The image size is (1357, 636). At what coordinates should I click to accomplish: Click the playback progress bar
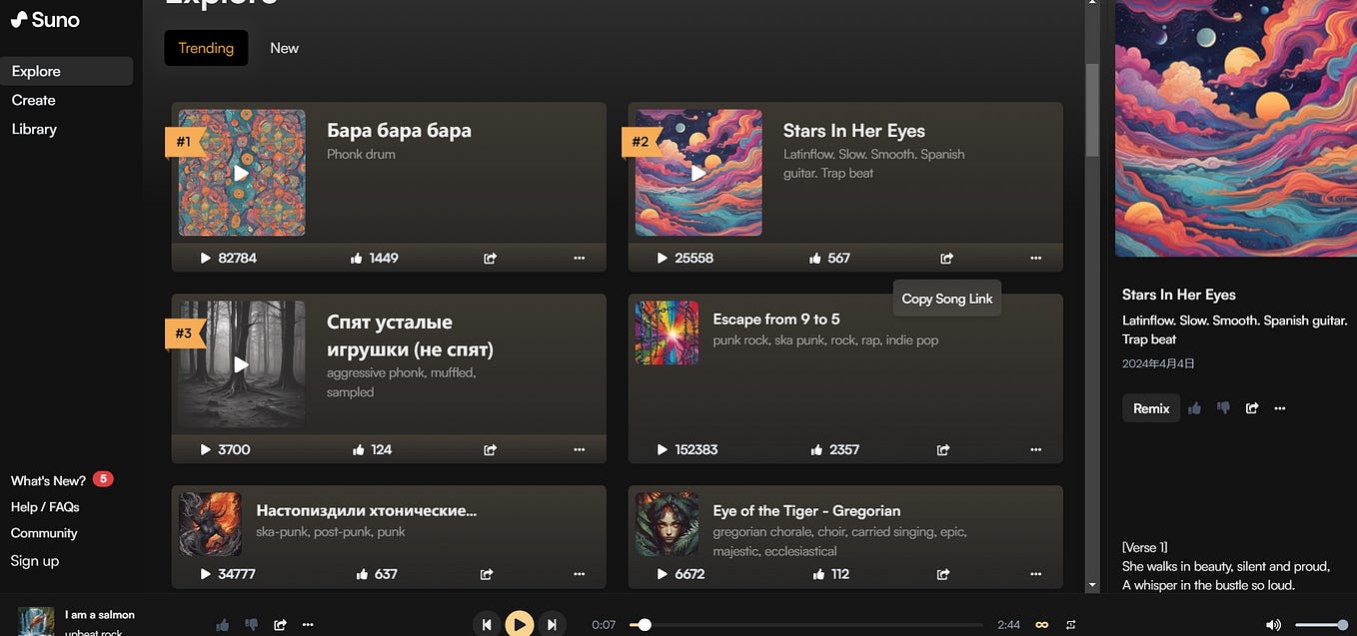(806, 624)
